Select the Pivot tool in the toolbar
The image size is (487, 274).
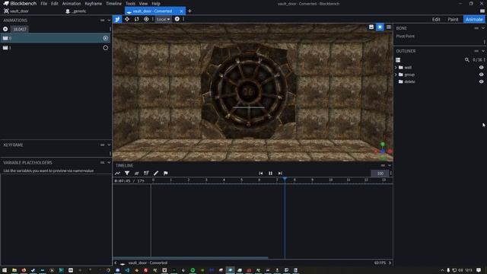click(146, 19)
